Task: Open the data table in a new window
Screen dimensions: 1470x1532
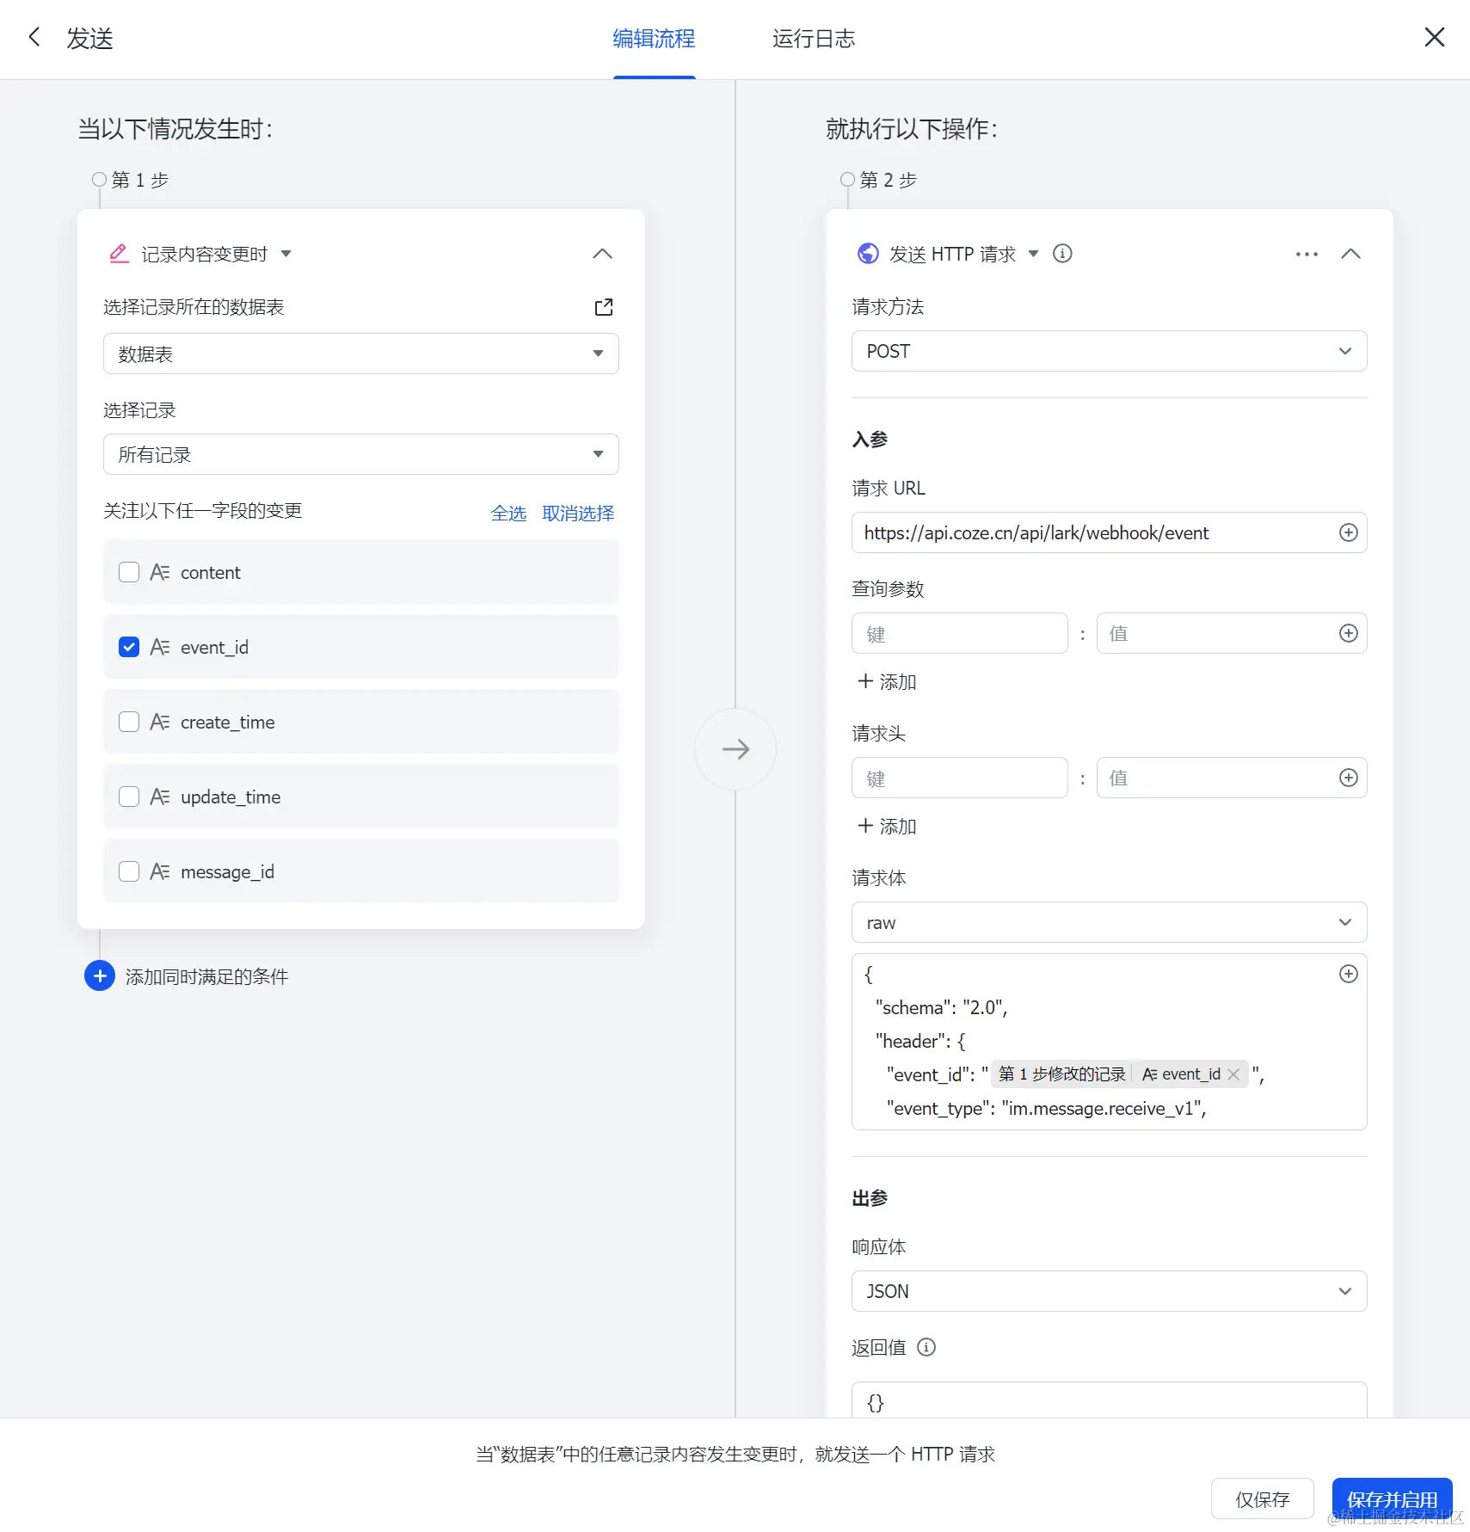Action: tap(604, 307)
